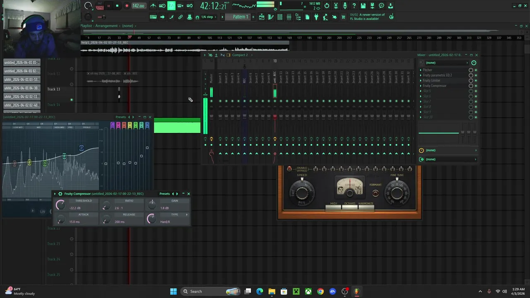Click the Track 13 header
This screenshot has width=530, height=298.
(x=53, y=89)
